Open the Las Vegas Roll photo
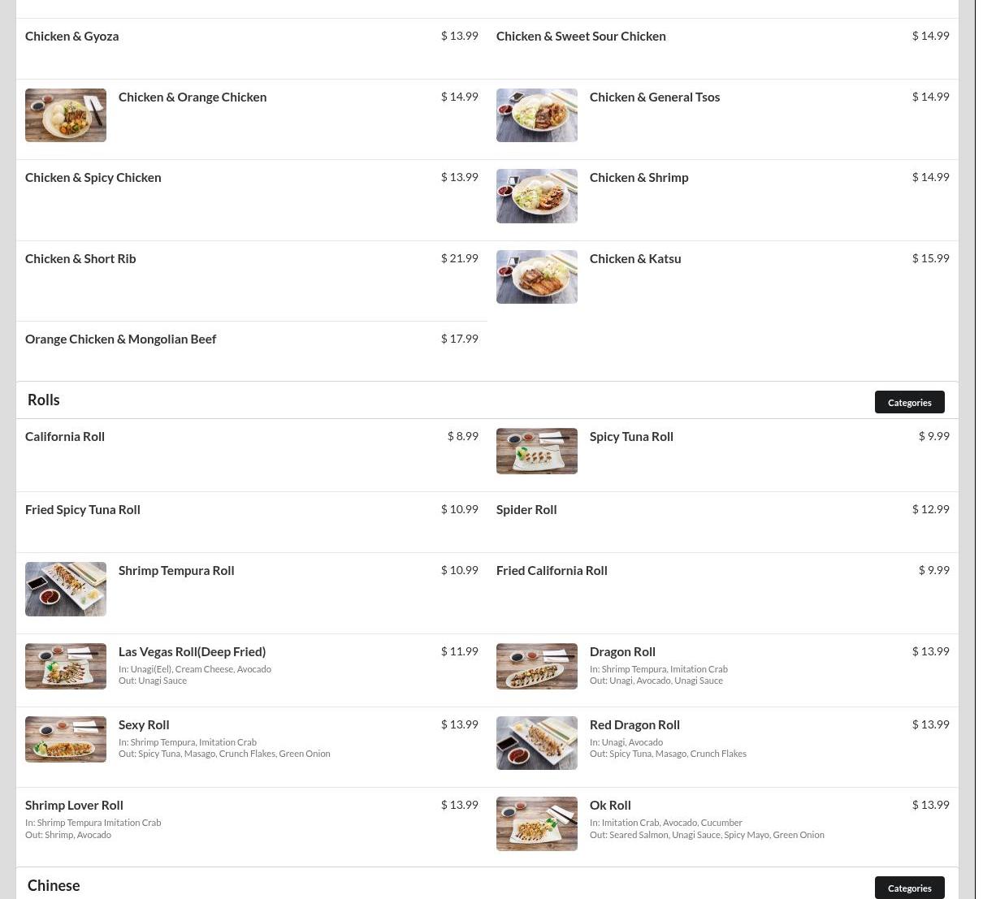The width and height of the screenshot is (983, 899). coord(66,666)
